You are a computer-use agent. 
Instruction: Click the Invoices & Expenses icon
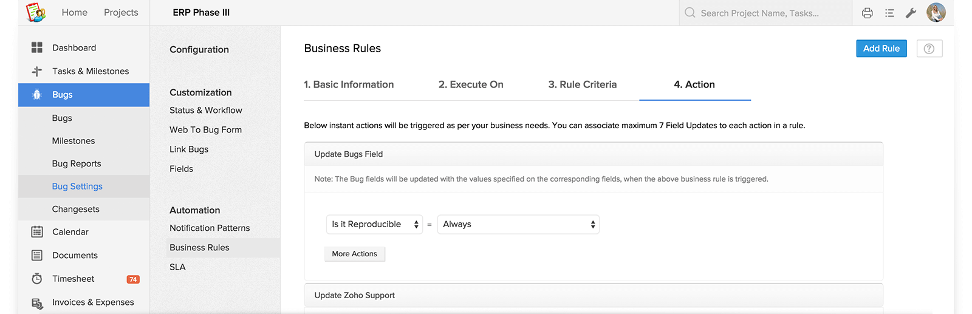[x=37, y=302]
